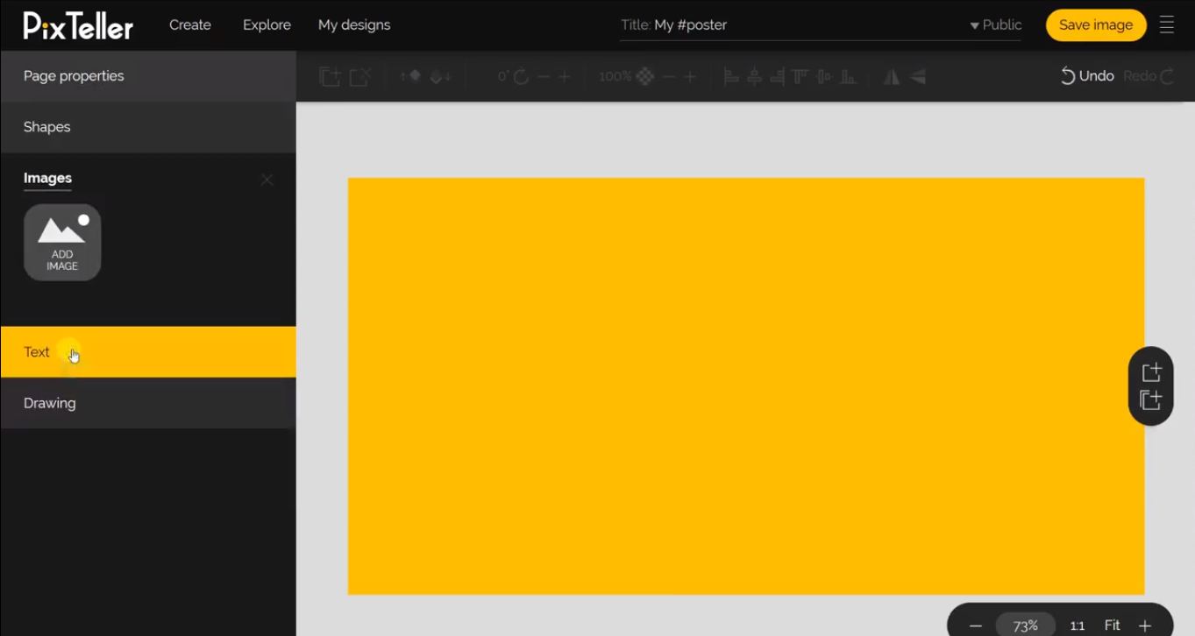Duplicate the page with the lower plus icon

[x=1151, y=400]
